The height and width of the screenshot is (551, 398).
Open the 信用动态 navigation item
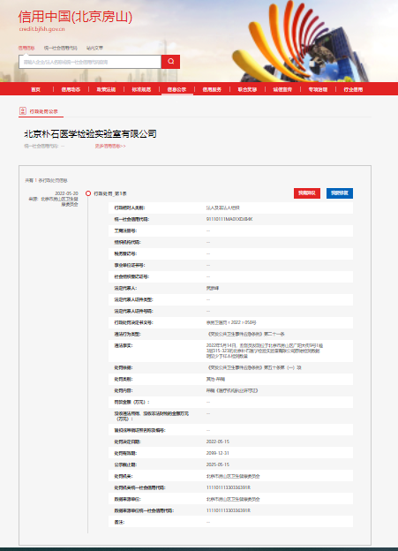pyautogui.click(x=71, y=89)
